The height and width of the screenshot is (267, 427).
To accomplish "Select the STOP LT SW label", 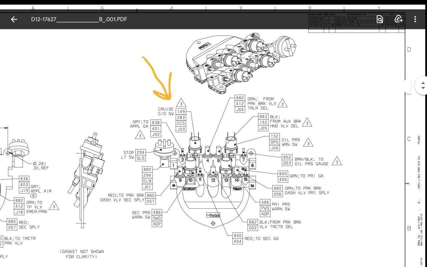I will (128, 155).
